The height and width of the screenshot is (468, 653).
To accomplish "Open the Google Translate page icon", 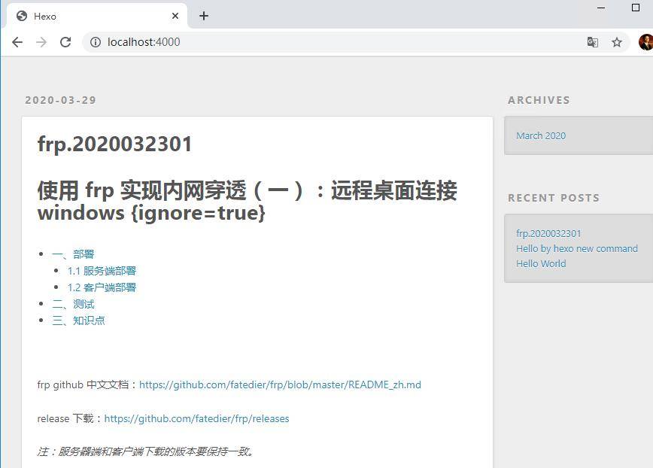I will [x=593, y=42].
